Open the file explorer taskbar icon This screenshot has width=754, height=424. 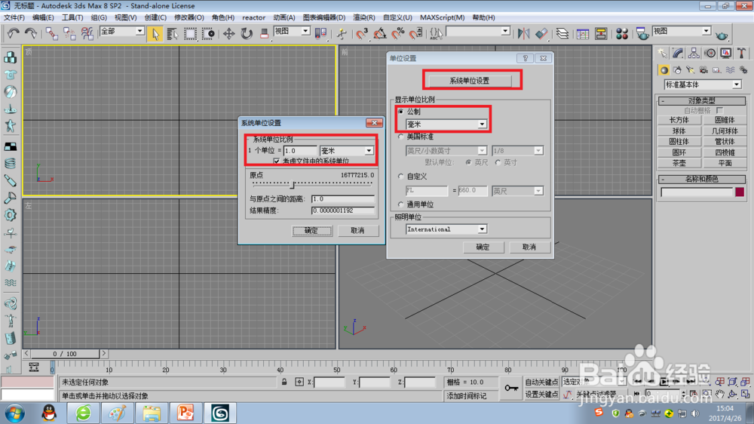click(151, 413)
